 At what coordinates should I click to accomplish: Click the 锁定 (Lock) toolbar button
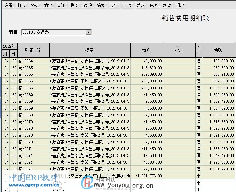click(114, 5)
